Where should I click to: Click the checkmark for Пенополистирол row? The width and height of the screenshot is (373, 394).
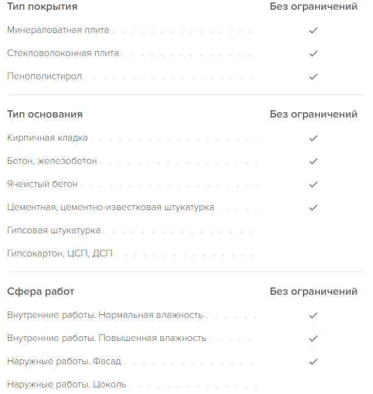[x=313, y=77]
